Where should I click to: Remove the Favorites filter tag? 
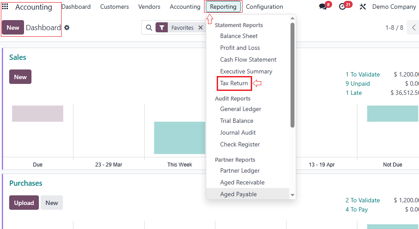point(201,28)
